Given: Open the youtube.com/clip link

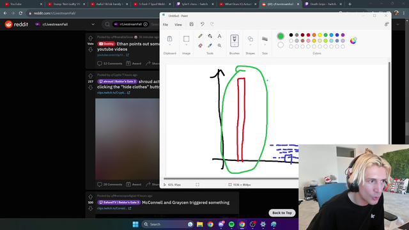Looking at the screenshot, I should coord(113,55).
